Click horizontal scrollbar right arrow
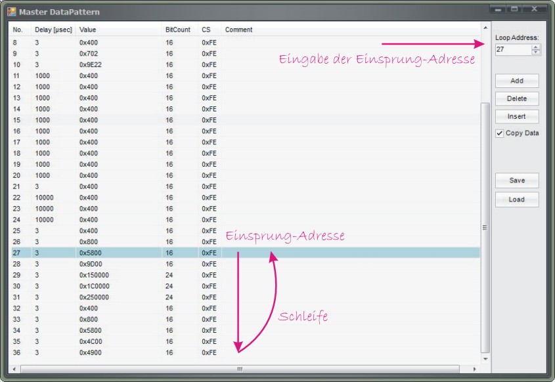 [474, 369]
